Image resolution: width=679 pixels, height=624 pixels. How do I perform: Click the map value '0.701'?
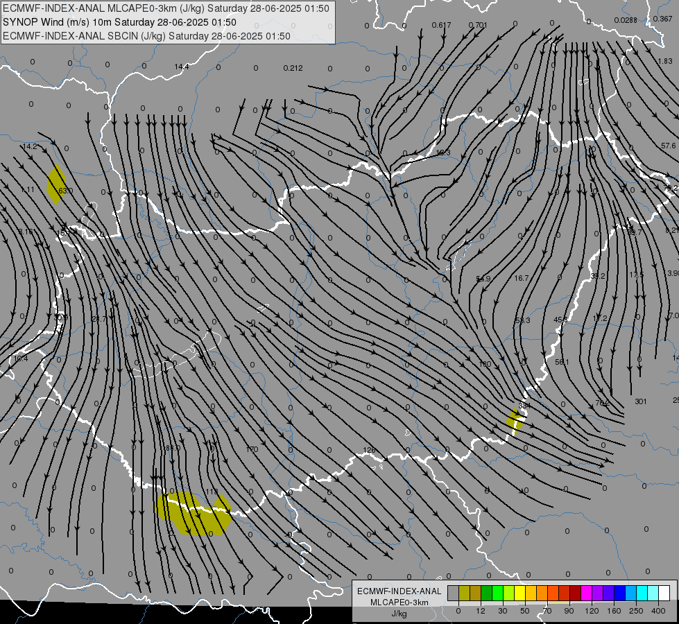pyautogui.click(x=478, y=25)
